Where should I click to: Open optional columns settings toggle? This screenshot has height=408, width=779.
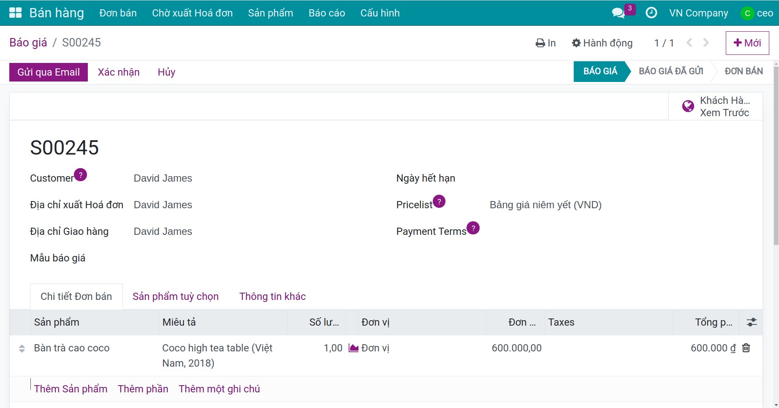coord(752,322)
